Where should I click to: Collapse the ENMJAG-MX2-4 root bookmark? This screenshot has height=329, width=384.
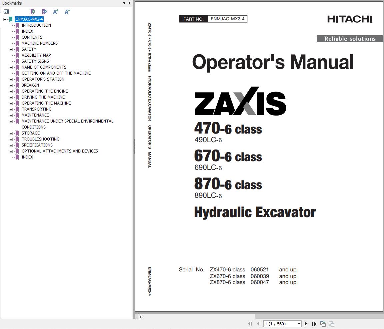tap(4, 19)
